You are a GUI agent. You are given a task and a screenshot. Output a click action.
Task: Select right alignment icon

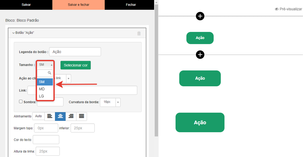(x=71, y=116)
